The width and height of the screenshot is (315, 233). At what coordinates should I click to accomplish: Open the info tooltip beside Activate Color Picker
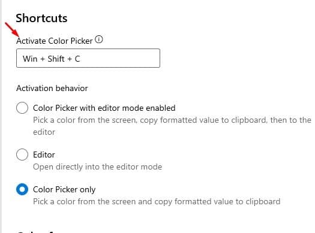[x=99, y=40]
